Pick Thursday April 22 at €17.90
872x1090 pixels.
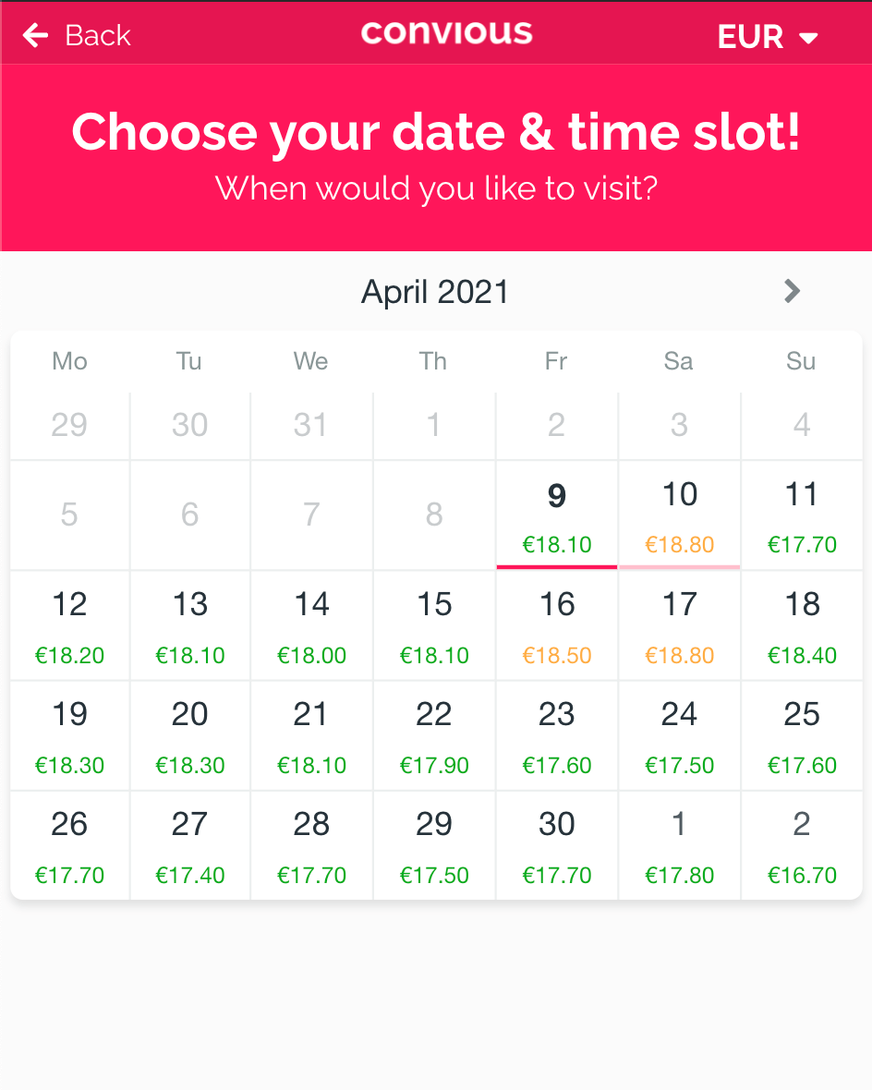point(434,735)
